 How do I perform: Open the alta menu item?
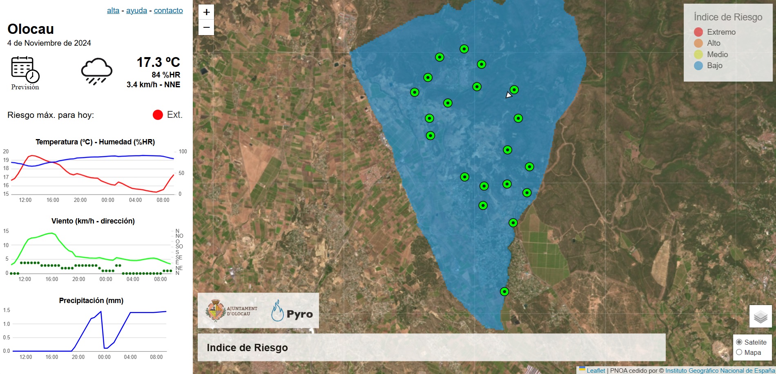[112, 11]
